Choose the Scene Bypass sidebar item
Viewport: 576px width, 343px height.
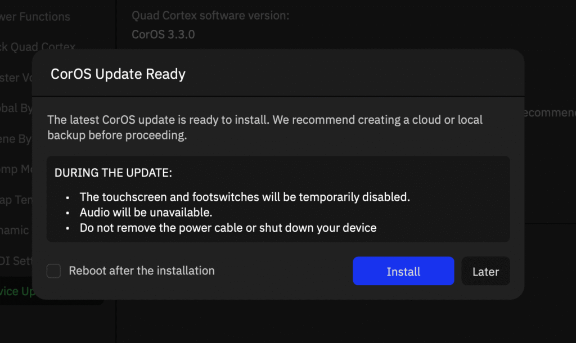point(16,139)
